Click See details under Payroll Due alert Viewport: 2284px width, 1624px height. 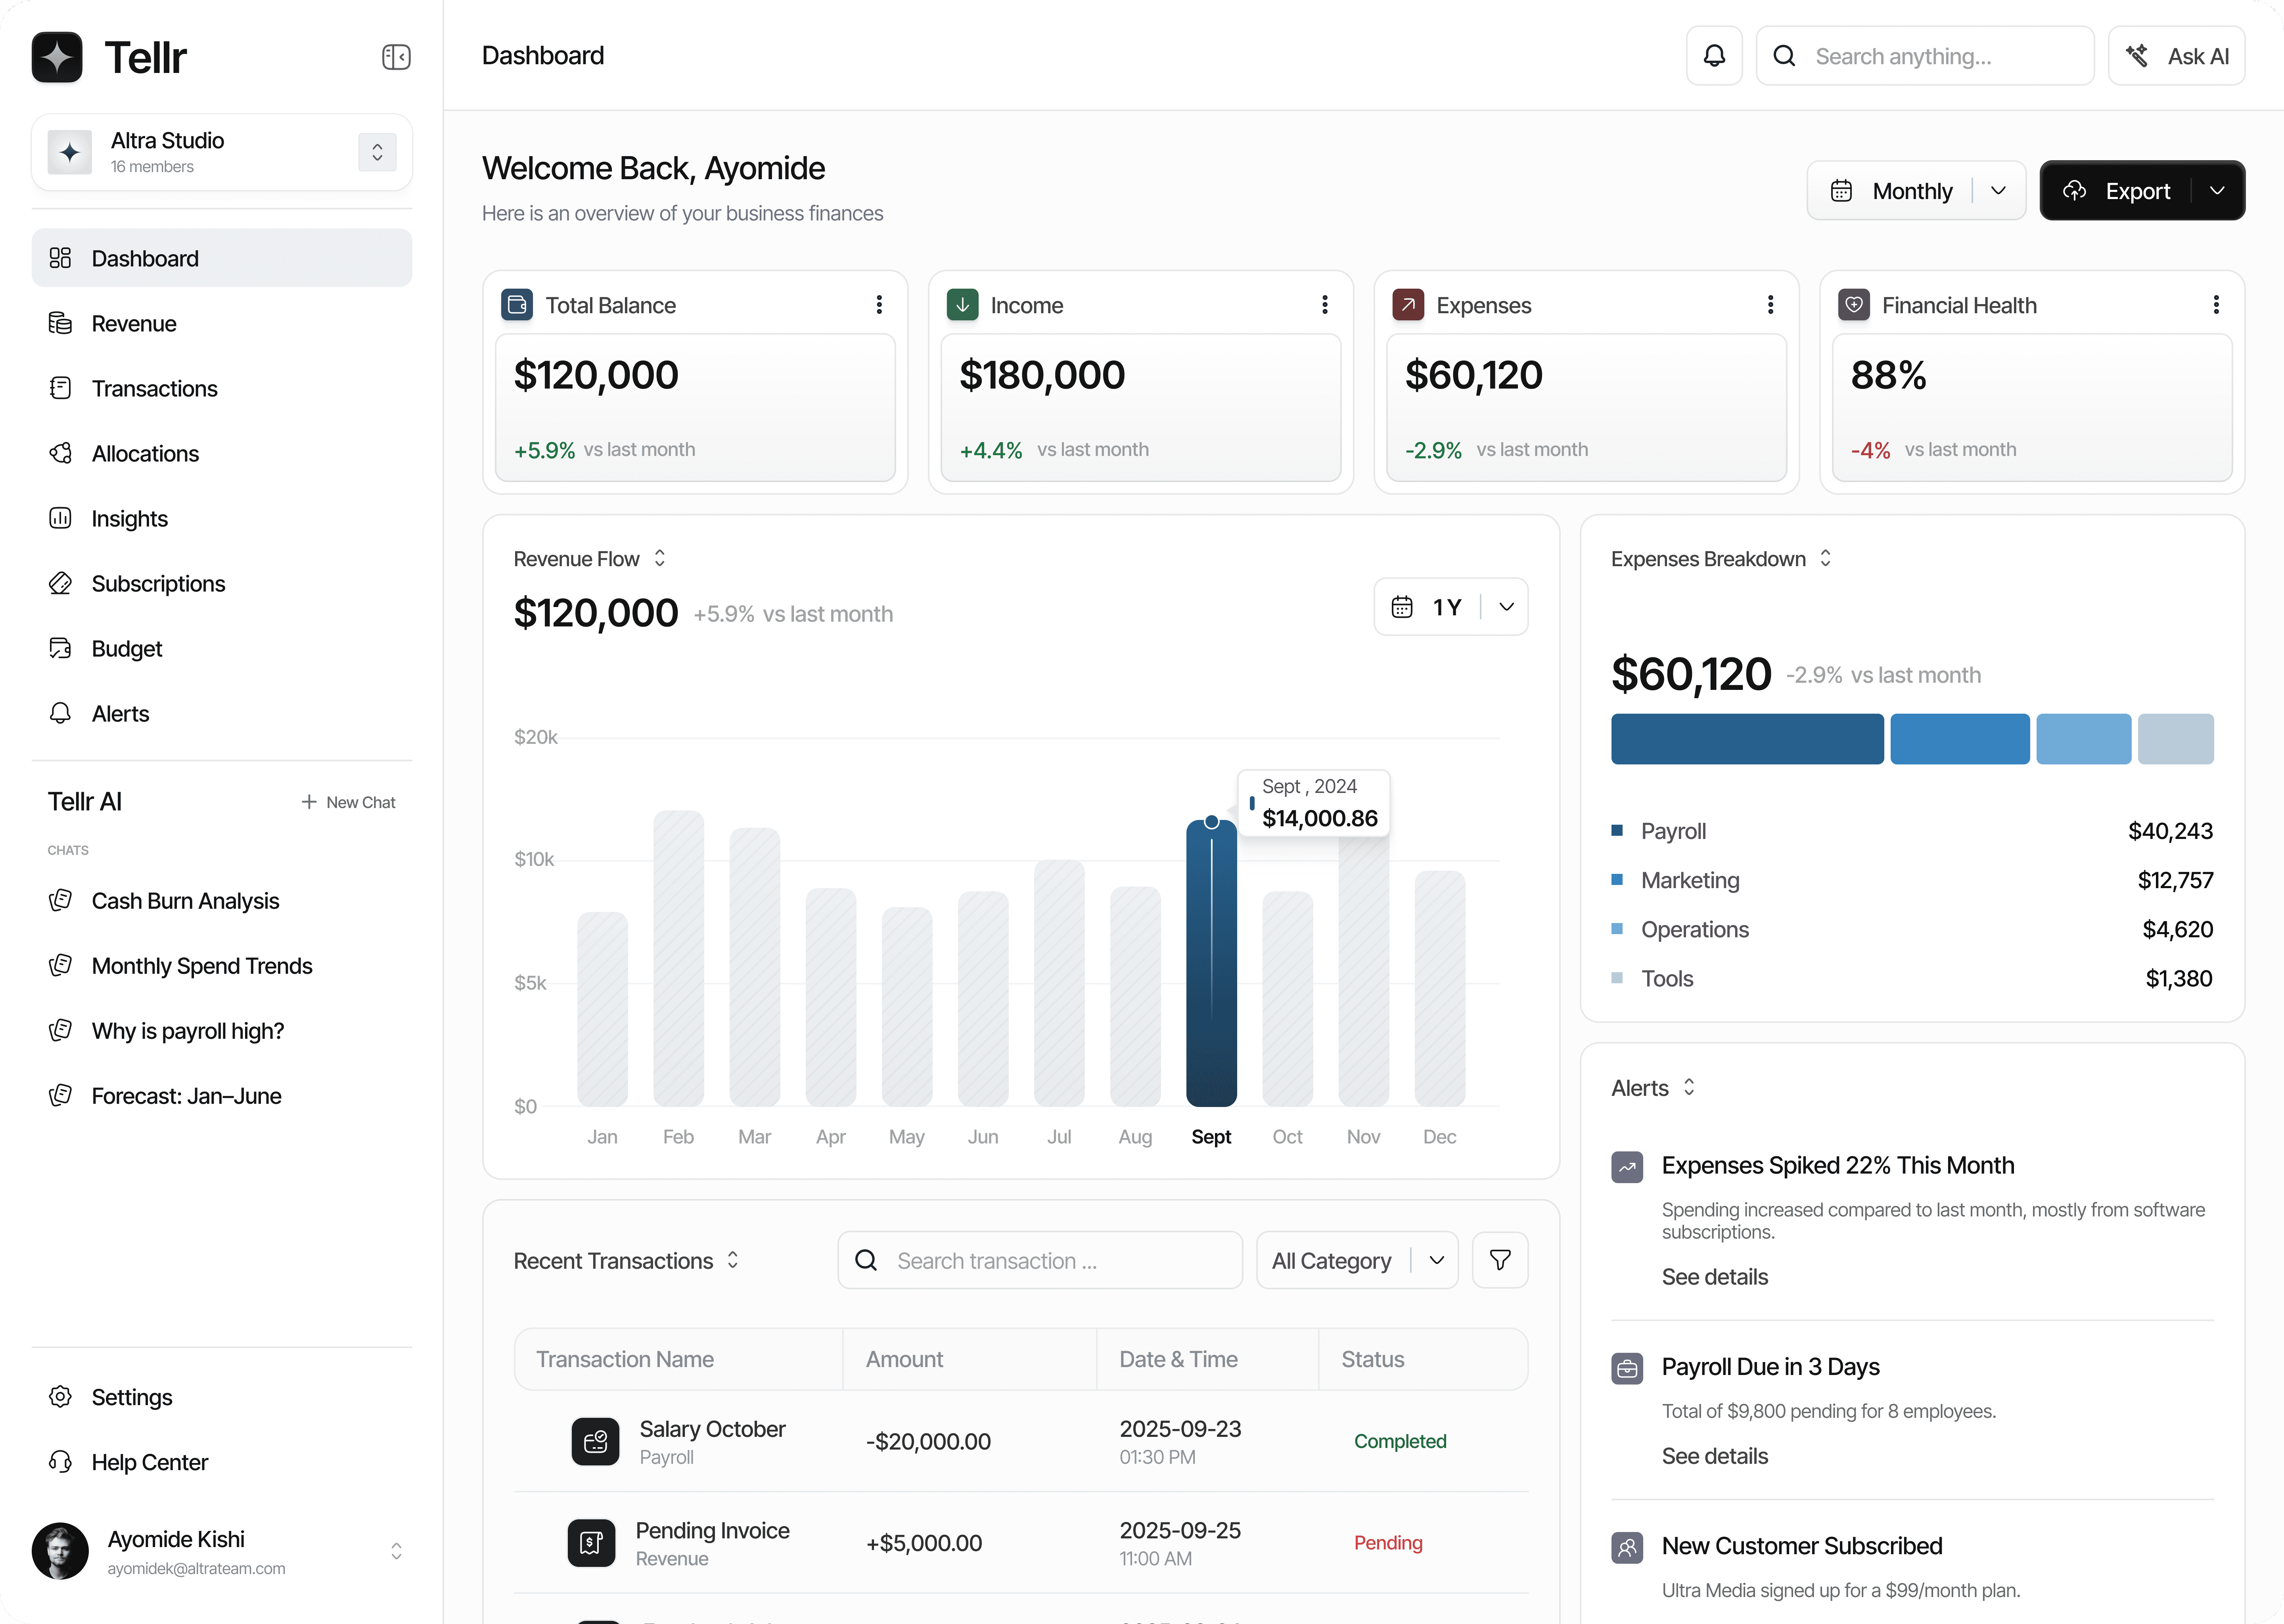(1714, 1456)
